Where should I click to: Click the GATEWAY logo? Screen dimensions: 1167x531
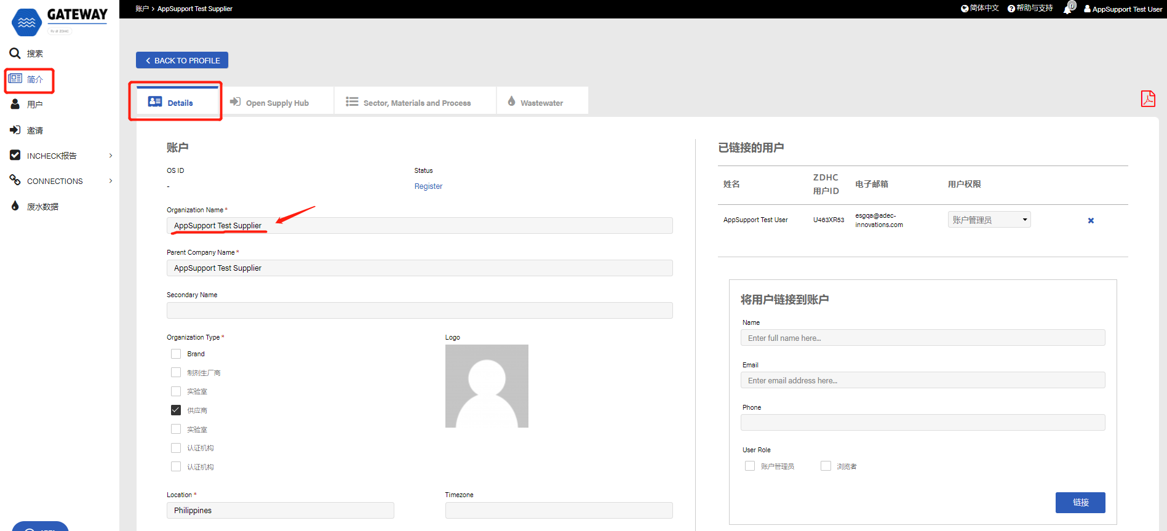point(59,22)
